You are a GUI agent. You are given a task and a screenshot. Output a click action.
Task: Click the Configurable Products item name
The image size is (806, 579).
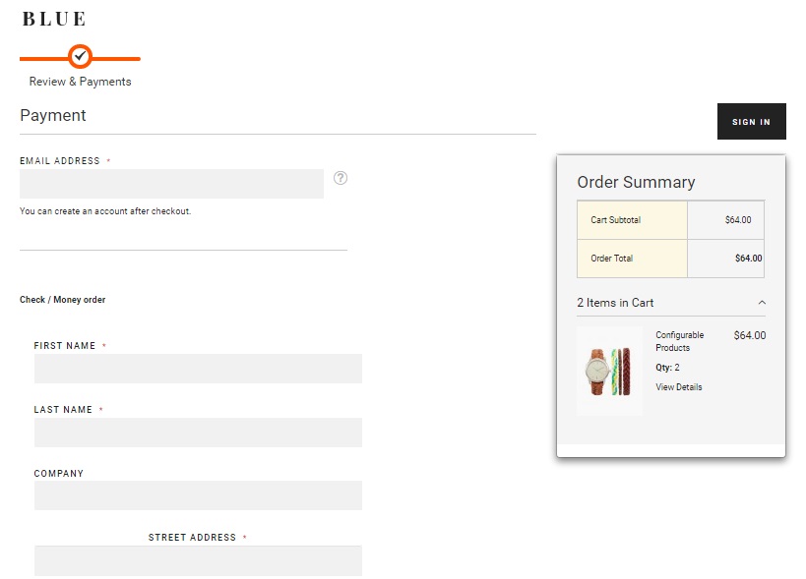680,341
